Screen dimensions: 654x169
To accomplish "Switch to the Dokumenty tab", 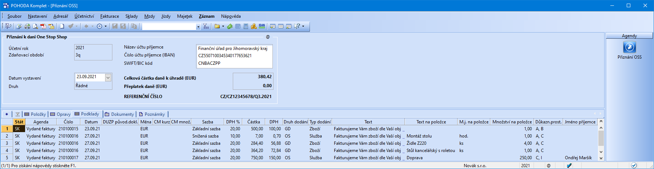I will point(119,114).
